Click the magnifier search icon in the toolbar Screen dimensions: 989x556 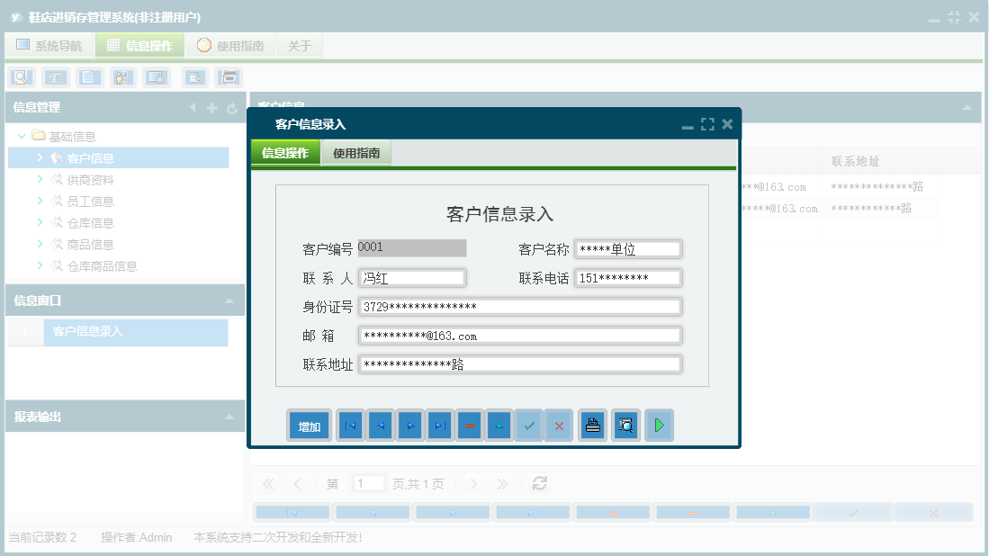click(x=19, y=77)
